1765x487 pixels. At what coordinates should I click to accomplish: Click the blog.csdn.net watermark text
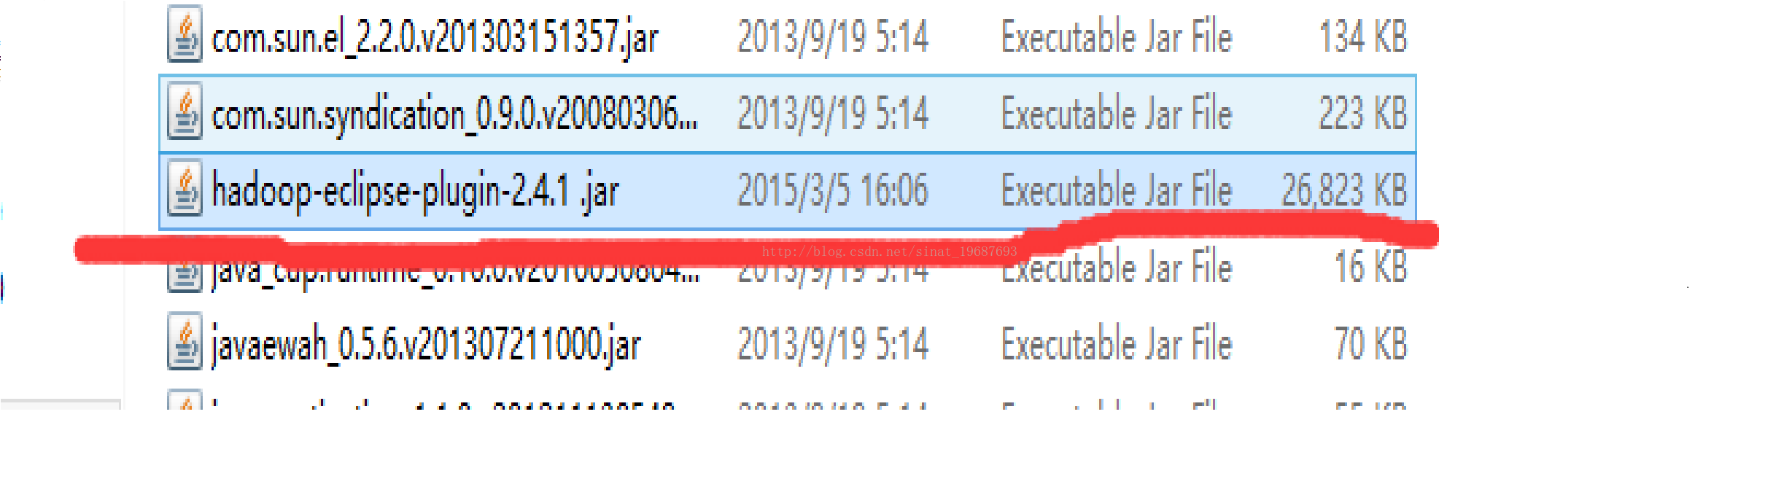(x=889, y=252)
